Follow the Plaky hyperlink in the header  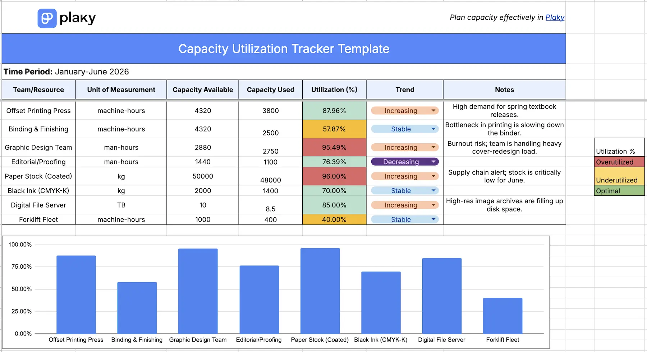pyautogui.click(x=555, y=17)
